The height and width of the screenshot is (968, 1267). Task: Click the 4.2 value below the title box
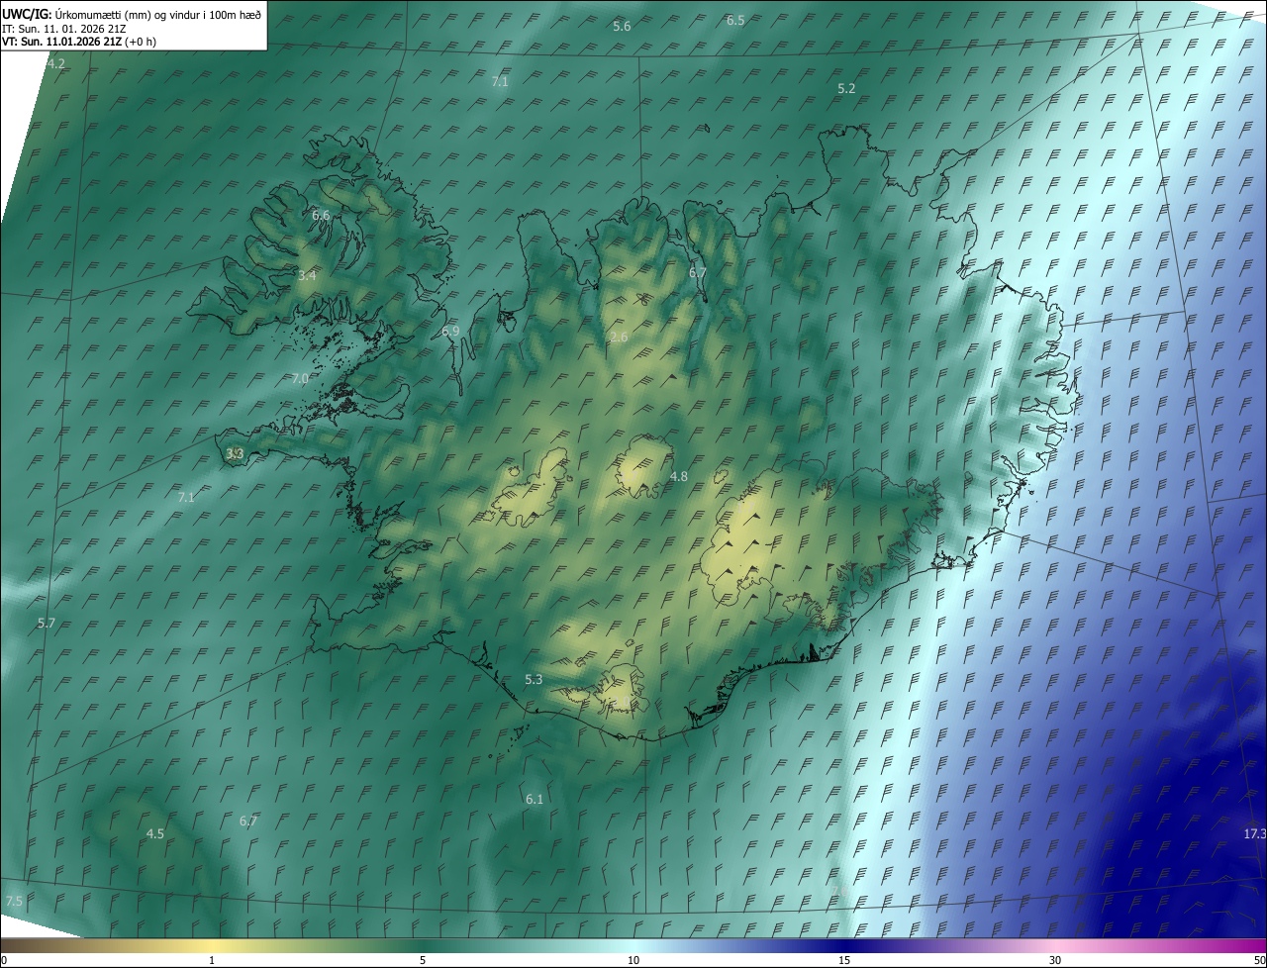coord(56,64)
